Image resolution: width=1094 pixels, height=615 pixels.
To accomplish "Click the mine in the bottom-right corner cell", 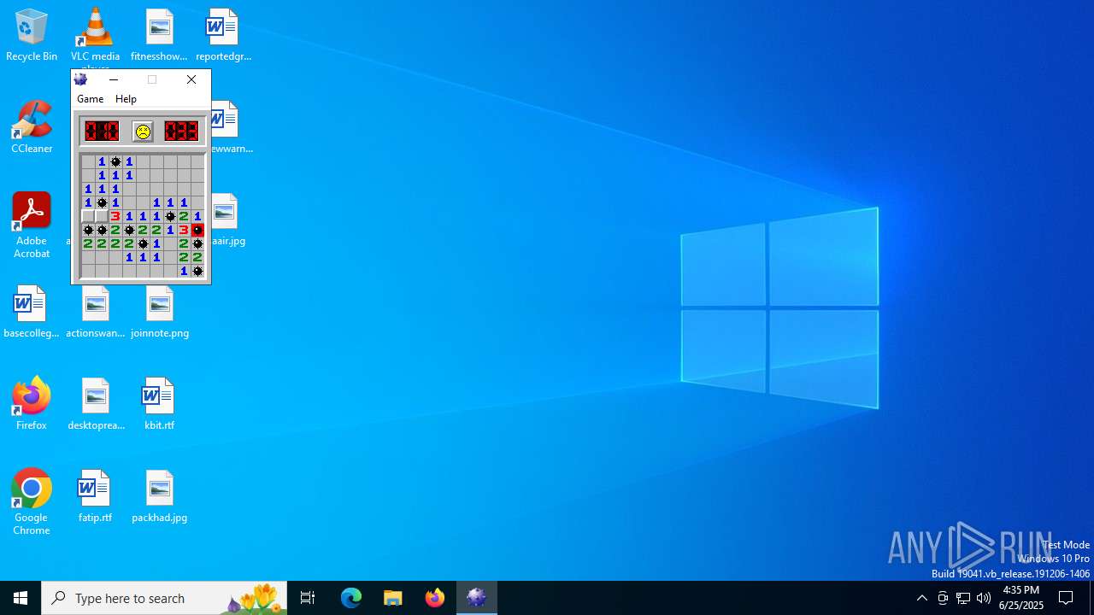I will click(197, 271).
